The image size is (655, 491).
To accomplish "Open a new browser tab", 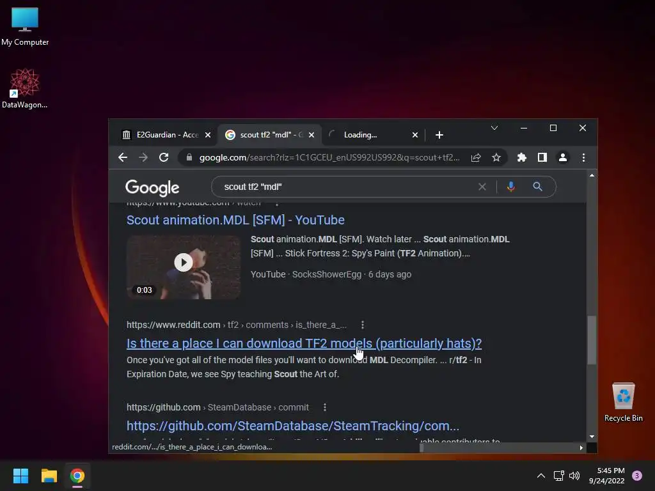I will [439, 135].
